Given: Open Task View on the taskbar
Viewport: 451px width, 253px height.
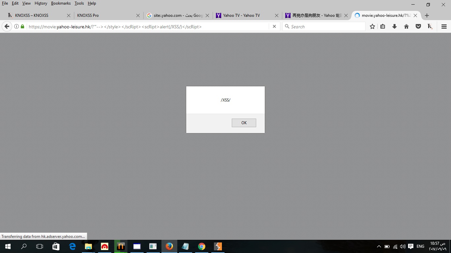Looking at the screenshot, I should (x=40, y=246).
